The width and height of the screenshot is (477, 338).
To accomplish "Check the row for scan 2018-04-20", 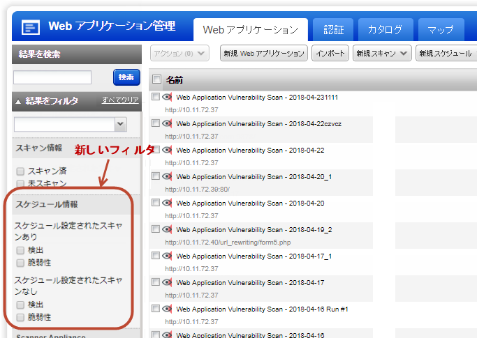I will click(x=156, y=202).
